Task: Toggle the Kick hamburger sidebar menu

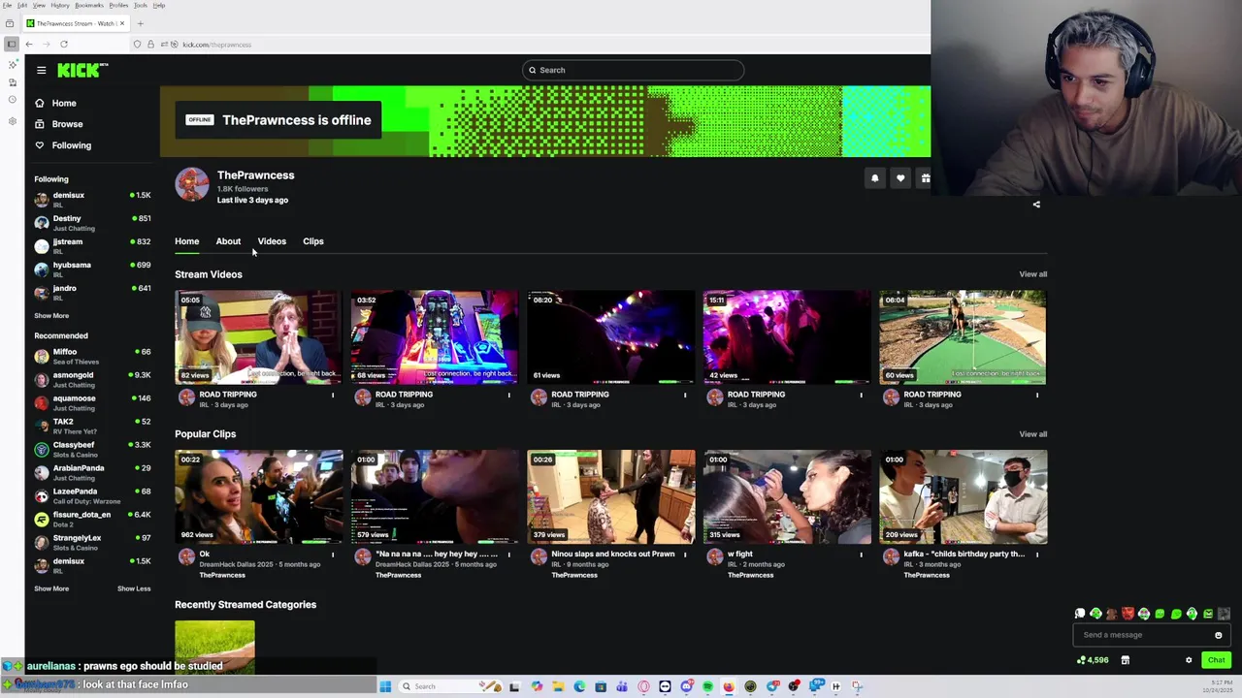Action: pyautogui.click(x=41, y=70)
